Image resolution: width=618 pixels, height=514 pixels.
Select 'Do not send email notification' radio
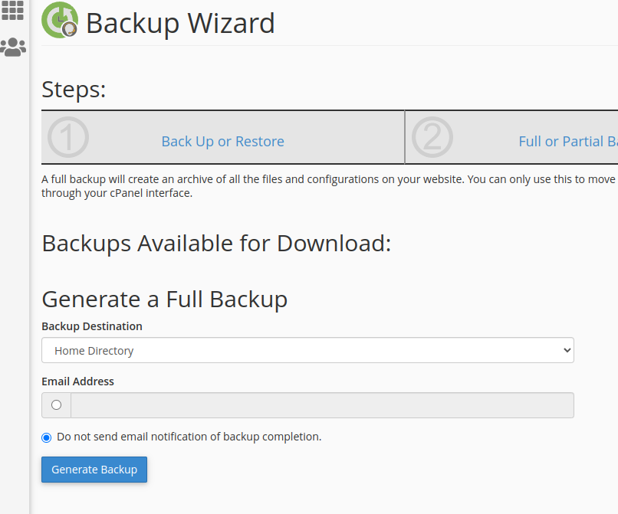[x=47, y=437]
